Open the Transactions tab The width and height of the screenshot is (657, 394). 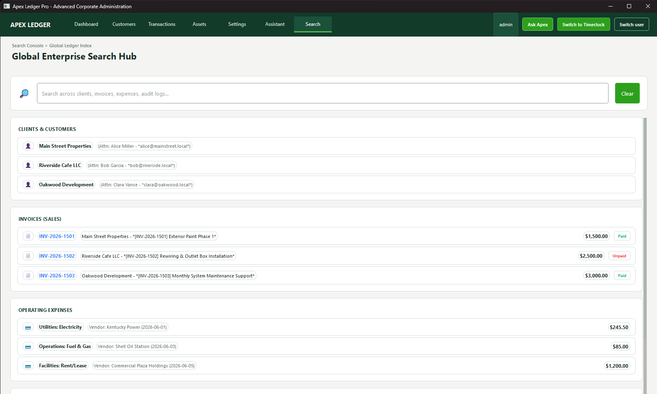162,24
